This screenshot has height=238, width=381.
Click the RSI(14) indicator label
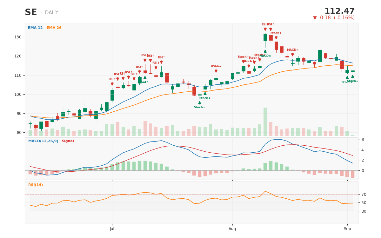pos(36,185)
